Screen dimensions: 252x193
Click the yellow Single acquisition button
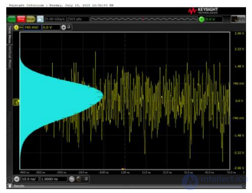click(x=31, y=19)
